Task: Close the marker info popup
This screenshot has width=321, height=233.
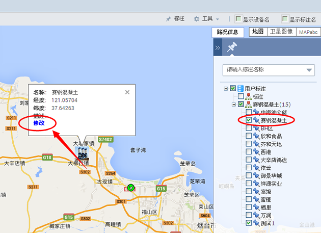Action: pyautogui.click(x=127, y=92)
